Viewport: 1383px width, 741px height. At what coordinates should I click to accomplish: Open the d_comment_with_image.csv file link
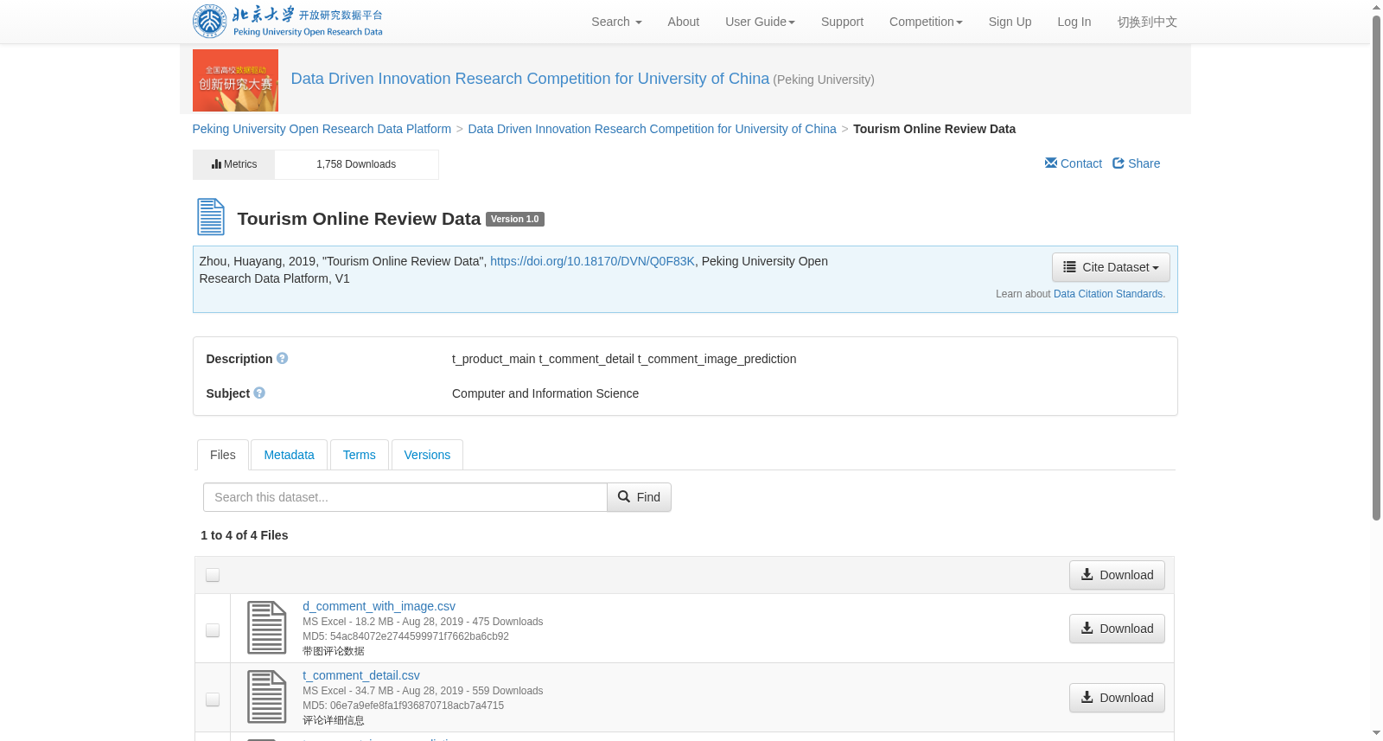379,606
